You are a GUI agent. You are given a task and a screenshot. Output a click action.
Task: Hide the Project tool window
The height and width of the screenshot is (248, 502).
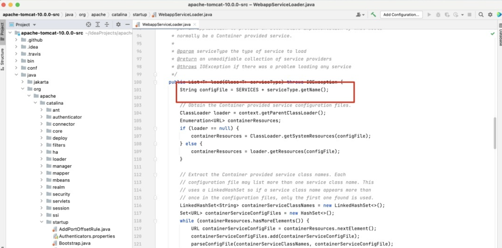127,24
